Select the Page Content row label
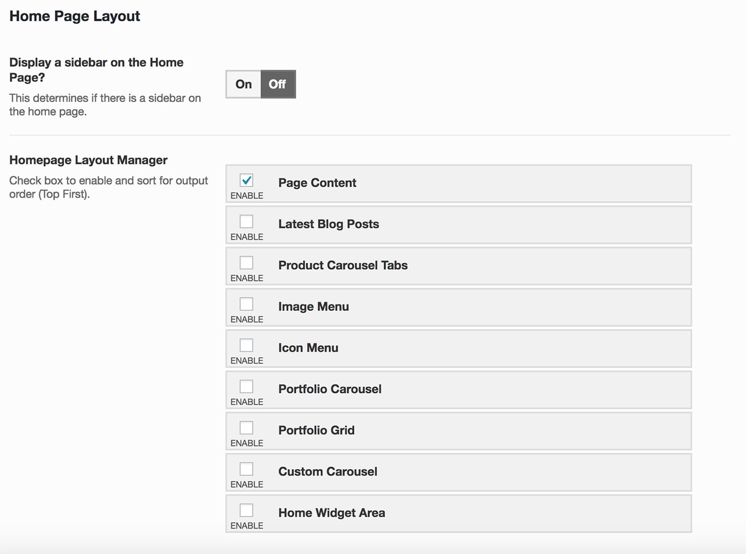Image resolution: width=746 pixels, height=554 pixels. [x=317, y=183]
